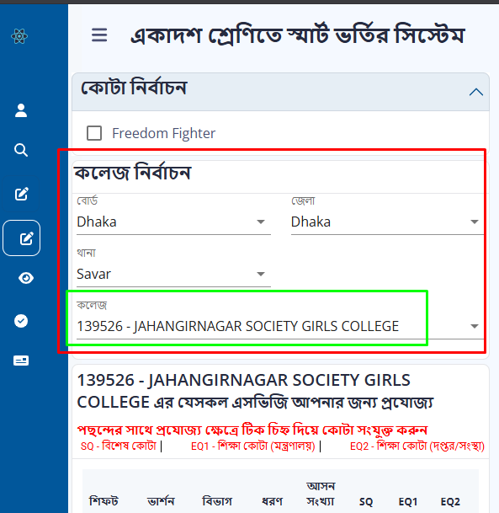Tick the Freedom Fighter checkbox
The width and height of the screenshot is (499, 513).
pyautogui.click(x=94, y=133)
